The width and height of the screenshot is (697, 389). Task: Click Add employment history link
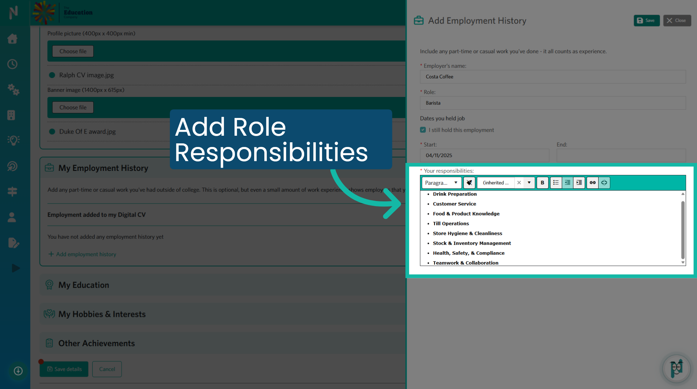[82, 254]
